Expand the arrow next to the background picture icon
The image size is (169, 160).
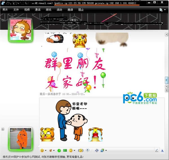(106, 150)
